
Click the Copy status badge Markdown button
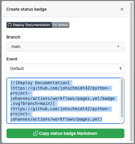65,133
